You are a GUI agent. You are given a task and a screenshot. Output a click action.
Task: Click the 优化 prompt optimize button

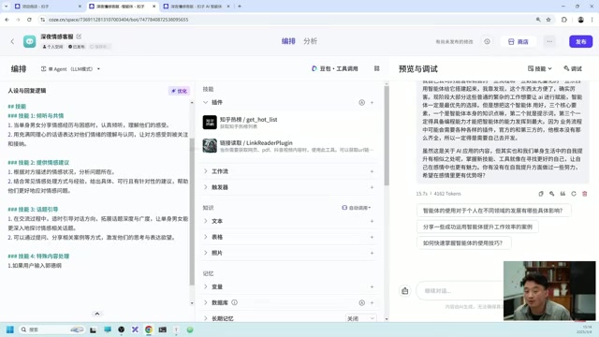click(179, 91)
